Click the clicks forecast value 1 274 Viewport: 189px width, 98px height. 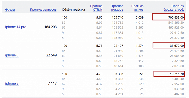pos(140,46)
